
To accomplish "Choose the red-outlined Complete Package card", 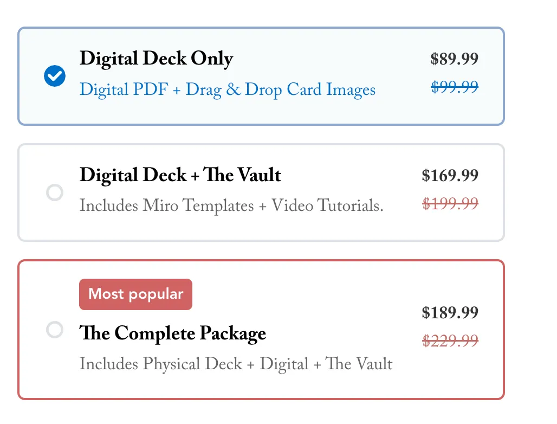I will point(261,330).
